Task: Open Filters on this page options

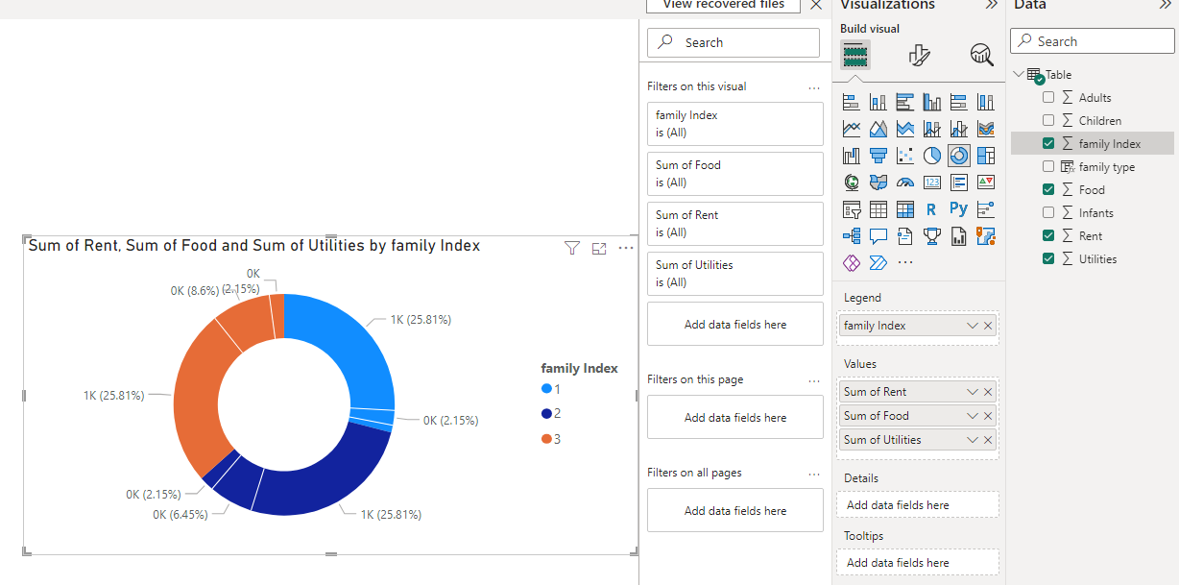Action: [x=814, y=379]
